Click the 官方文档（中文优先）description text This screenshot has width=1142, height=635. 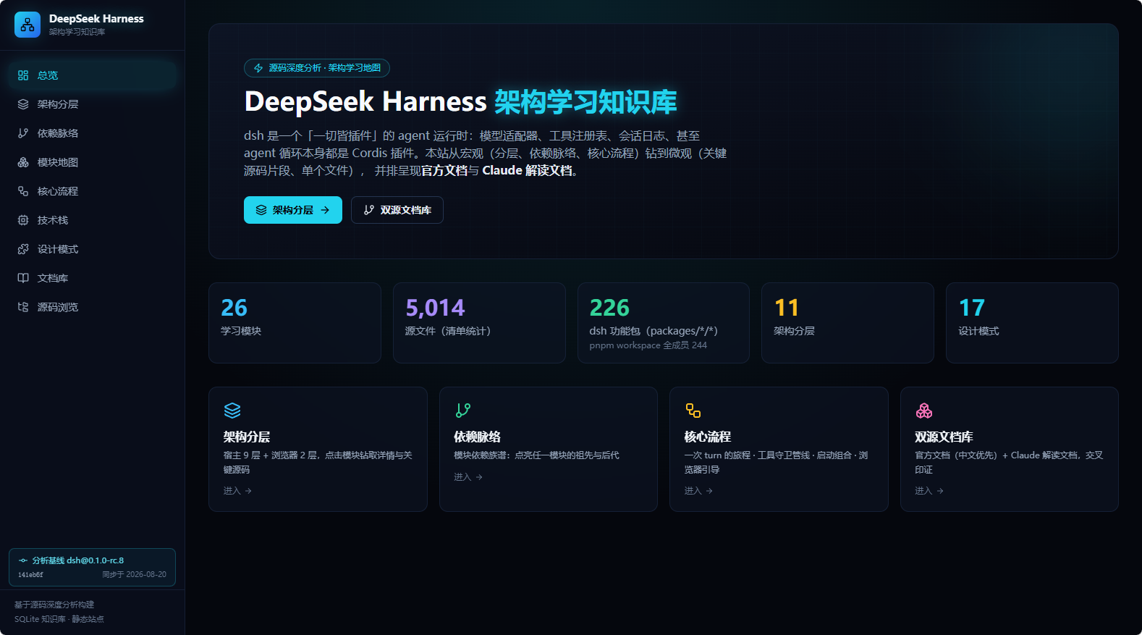point(1009,463)
